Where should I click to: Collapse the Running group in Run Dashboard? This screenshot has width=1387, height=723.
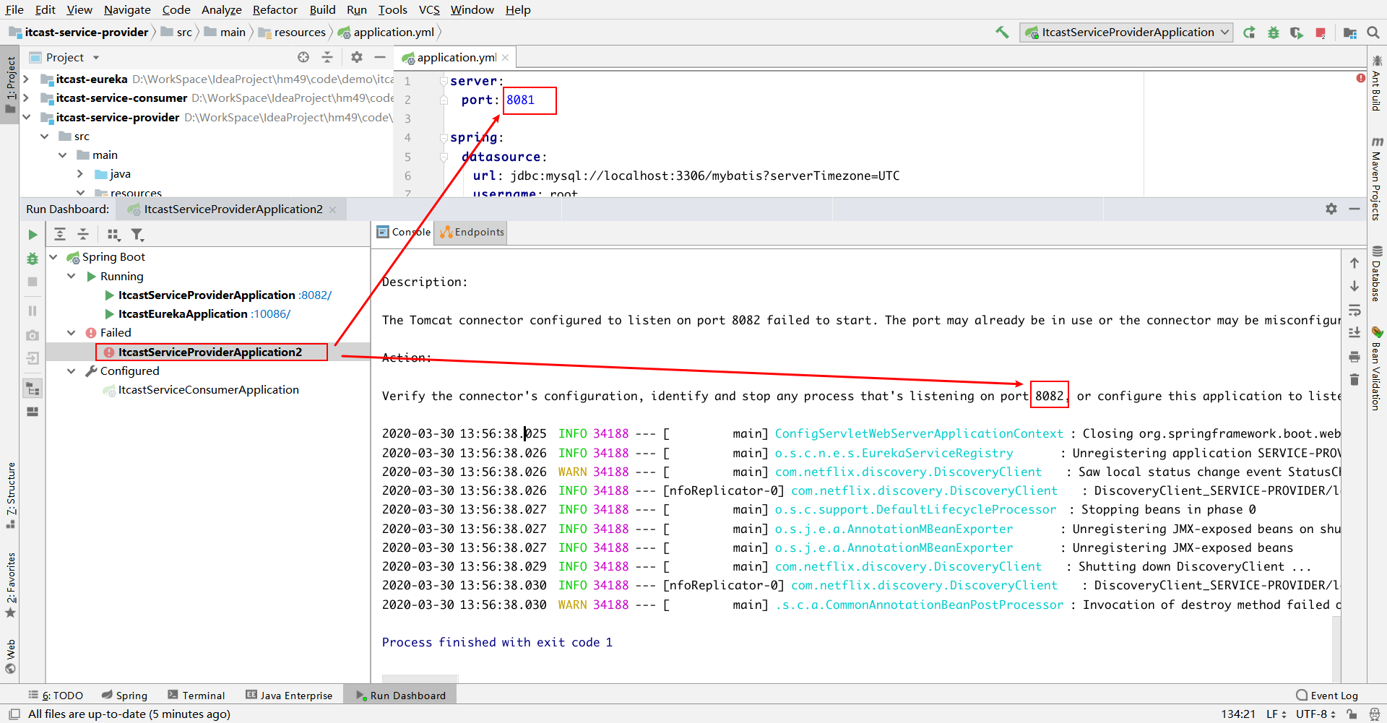[72, 276]
